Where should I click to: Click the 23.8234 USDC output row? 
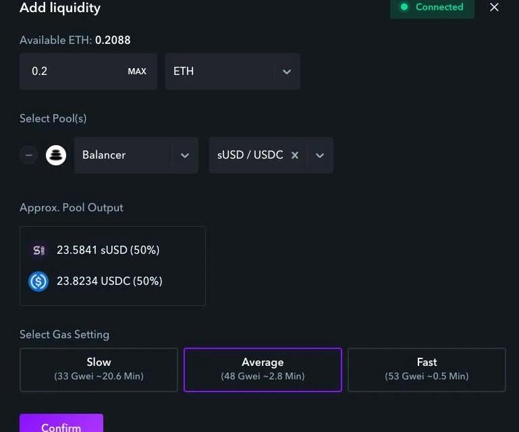click(x=109, y=281)
